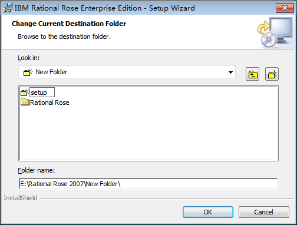This screenshot has width=297, height=225.
Task: Click the Change Current Destination Folder heading
Action: click(x=69, y=24)
